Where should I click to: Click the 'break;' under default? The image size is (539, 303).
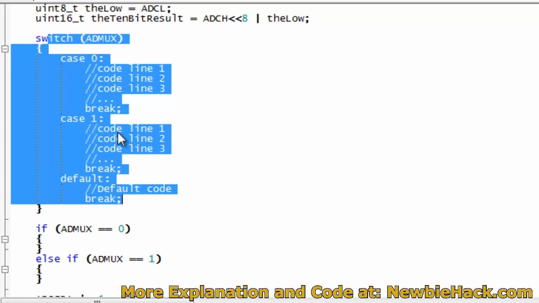click(103, 199)
